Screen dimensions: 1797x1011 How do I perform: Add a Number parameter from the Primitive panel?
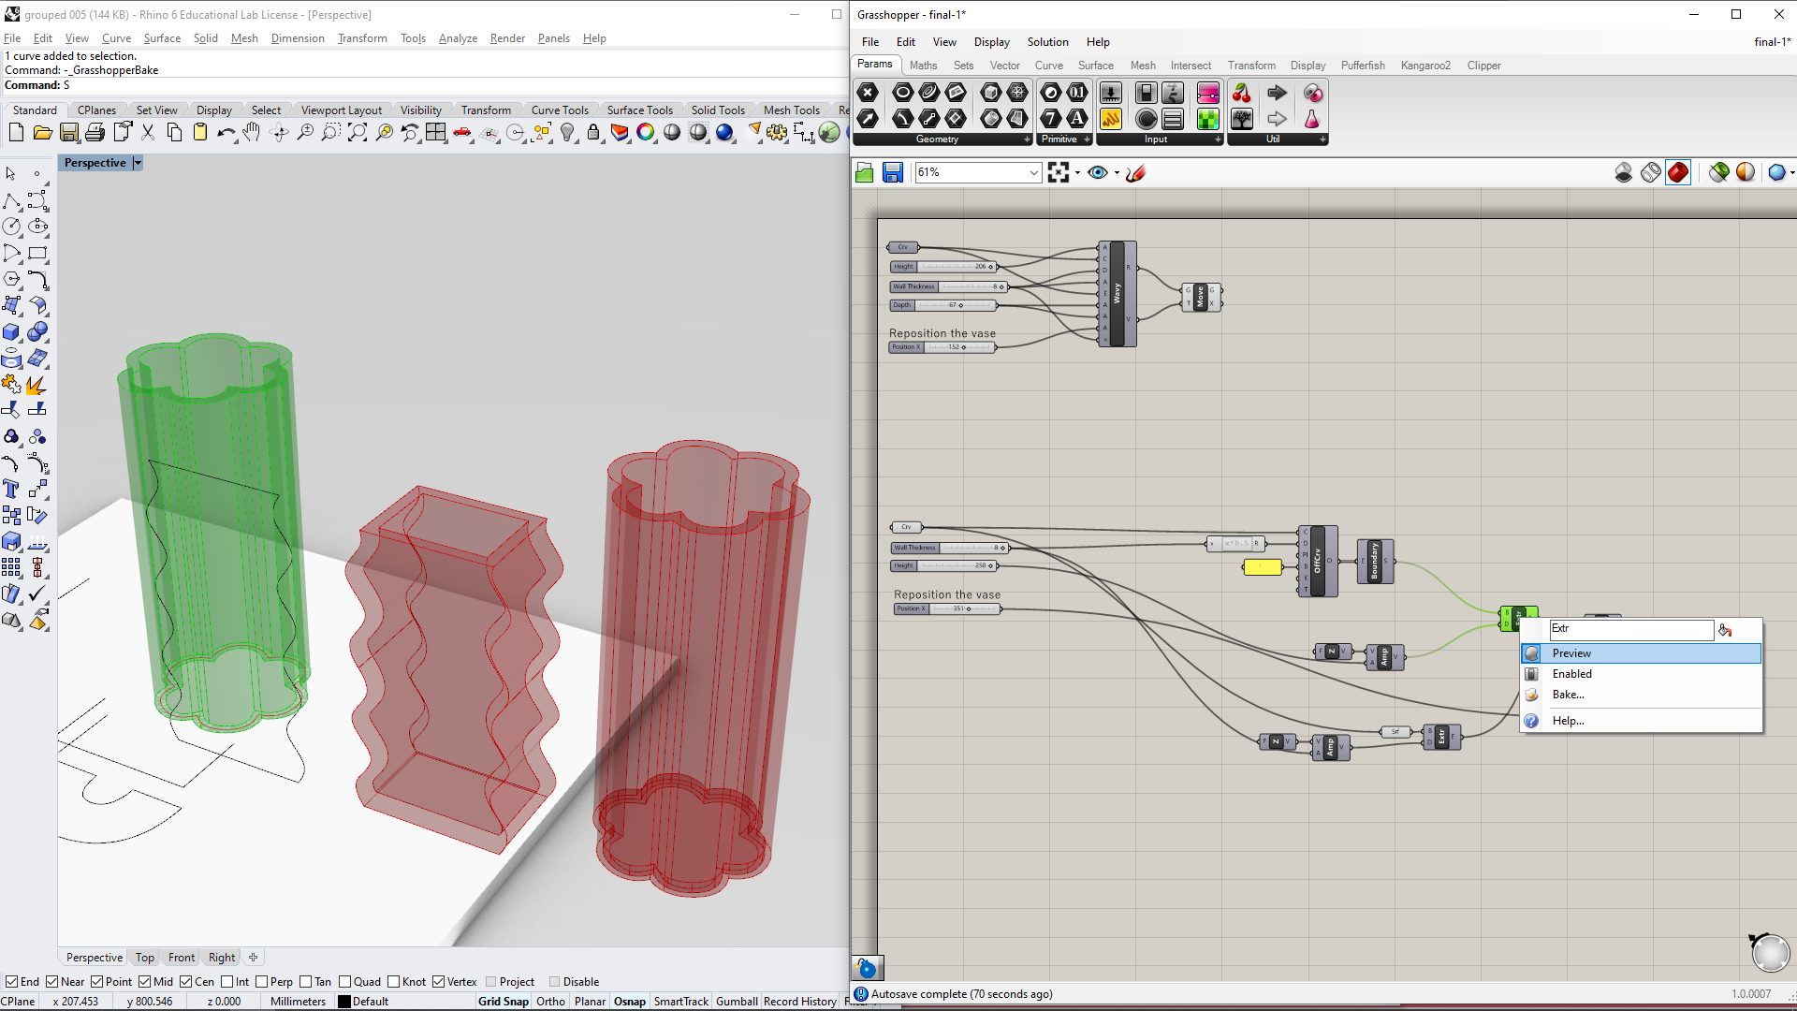(1078, 93)
